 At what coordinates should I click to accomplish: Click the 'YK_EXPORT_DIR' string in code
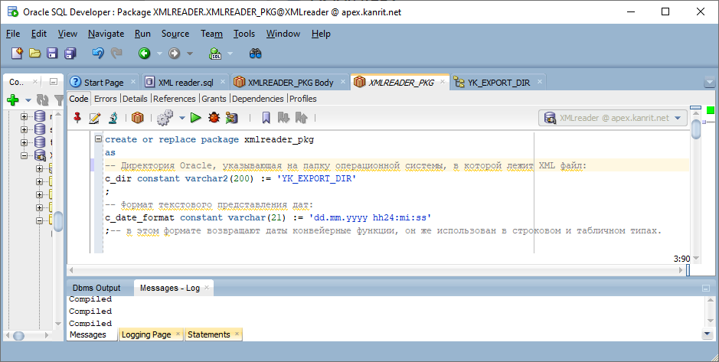pyautogui.click(x=316, y=179)
